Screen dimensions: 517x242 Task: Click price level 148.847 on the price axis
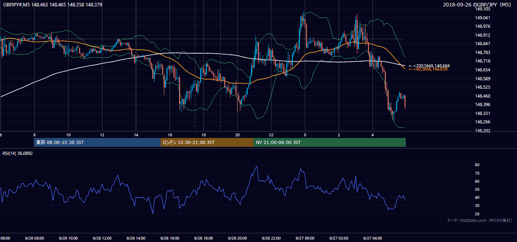pos(483,44)
